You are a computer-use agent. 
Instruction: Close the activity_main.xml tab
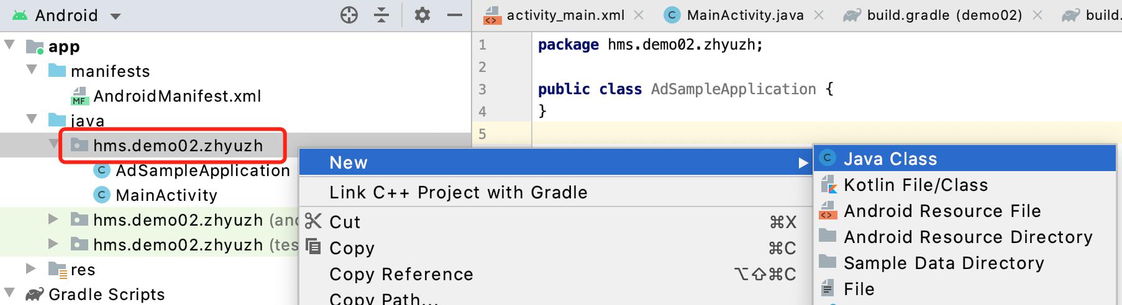[639, 15]
